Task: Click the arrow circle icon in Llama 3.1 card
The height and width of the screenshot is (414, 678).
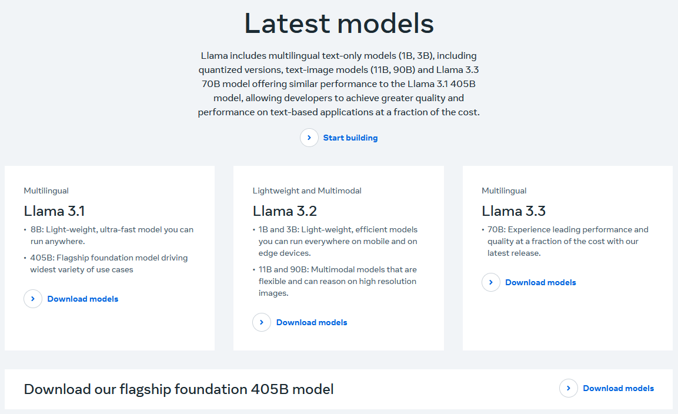Action: (33, 299)
